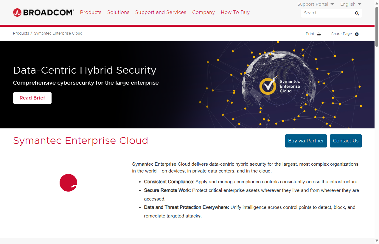The height and width of the screenshot is (244, 379).
Task: Click the Contact Us button
Action: click(346, 141)
